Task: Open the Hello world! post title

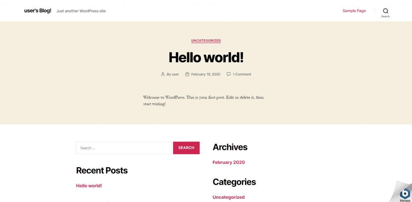Action: 206,57
